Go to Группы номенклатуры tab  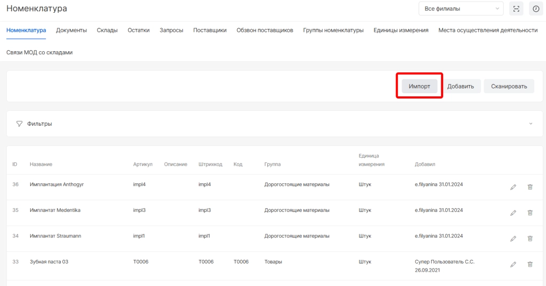tap(333, 30)
